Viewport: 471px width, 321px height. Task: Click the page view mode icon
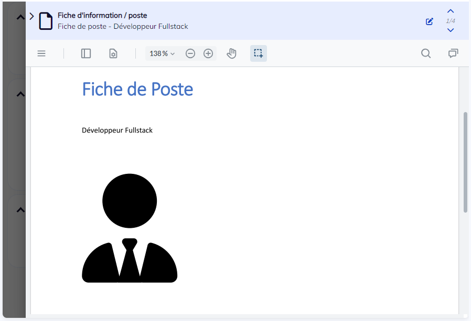click(x=113, y=53)
